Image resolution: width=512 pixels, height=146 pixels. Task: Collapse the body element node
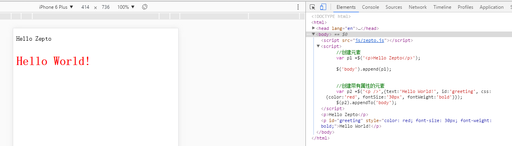[313, 34]
